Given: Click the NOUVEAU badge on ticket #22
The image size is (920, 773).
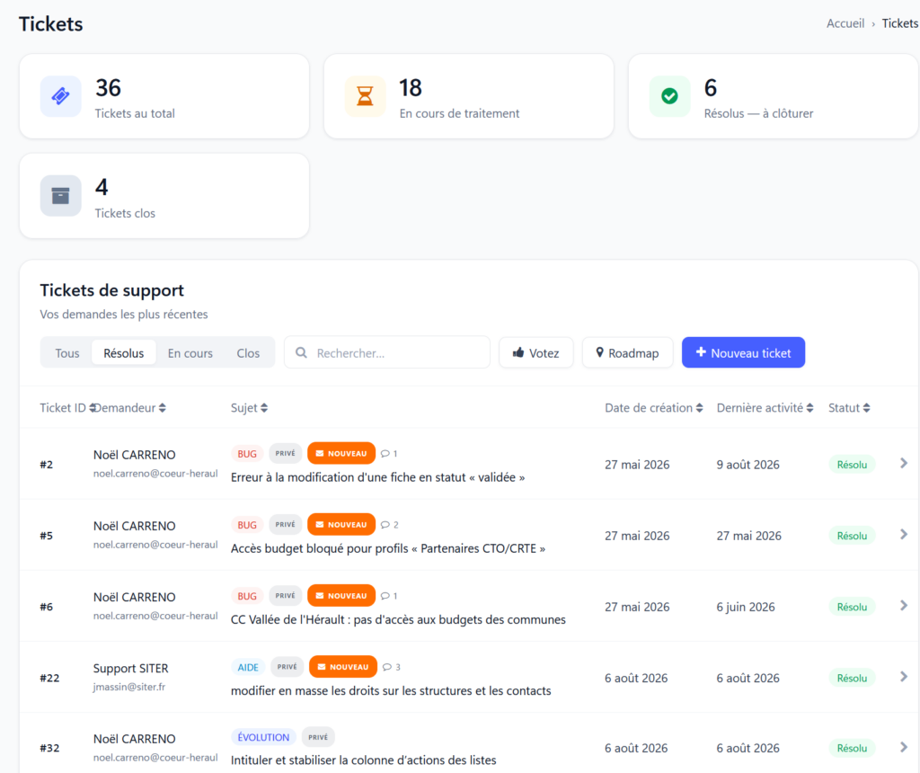Looking at the screenshot, I should [x=343, y=667].
